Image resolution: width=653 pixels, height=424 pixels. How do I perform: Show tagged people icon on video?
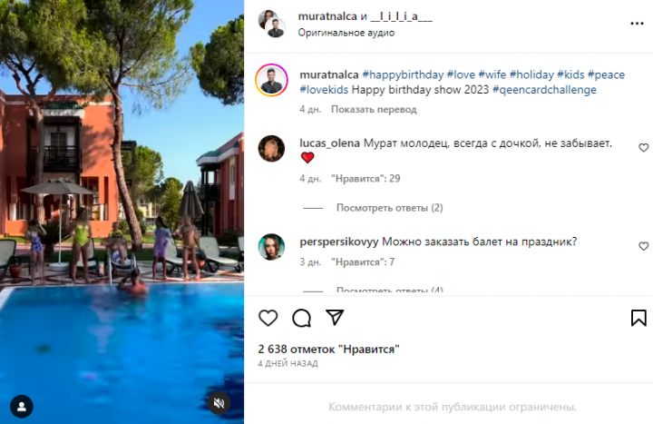point(22,406)
